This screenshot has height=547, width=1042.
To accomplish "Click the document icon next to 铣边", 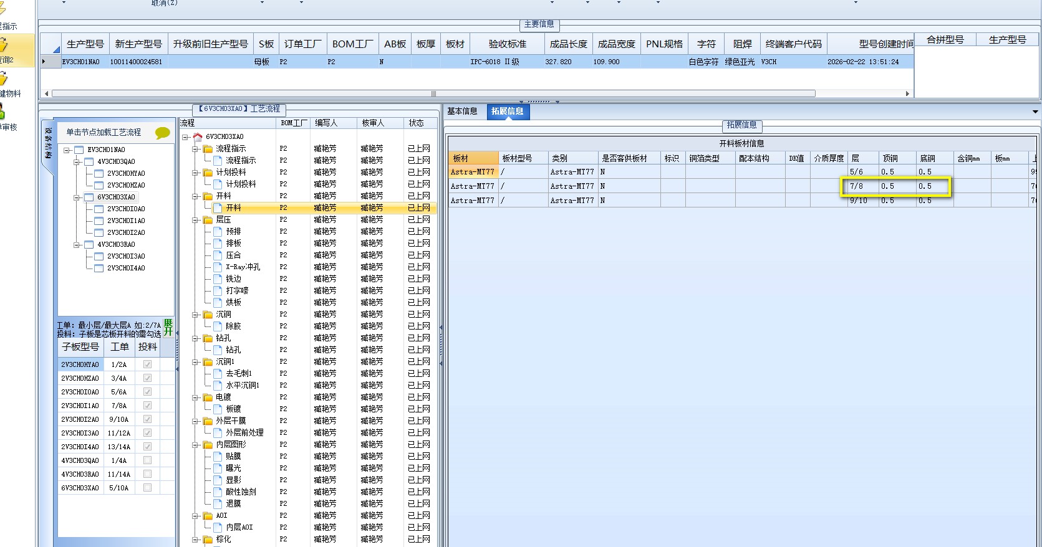I will tap(218, 278).
